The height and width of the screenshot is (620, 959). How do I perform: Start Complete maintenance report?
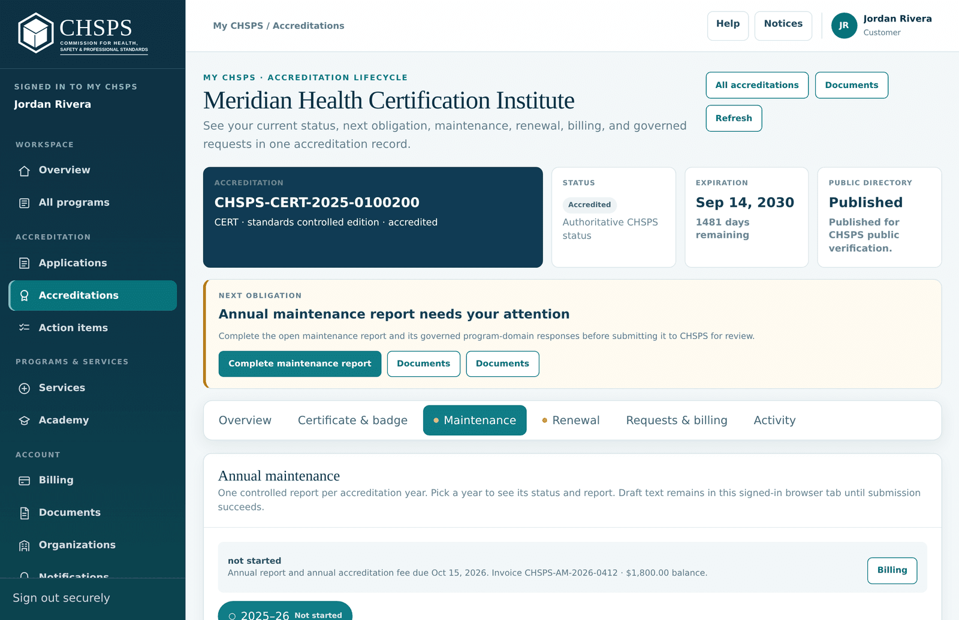pos(300,364)
